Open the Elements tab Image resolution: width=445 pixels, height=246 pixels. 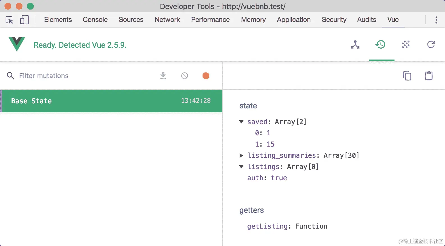coord(58,20)
